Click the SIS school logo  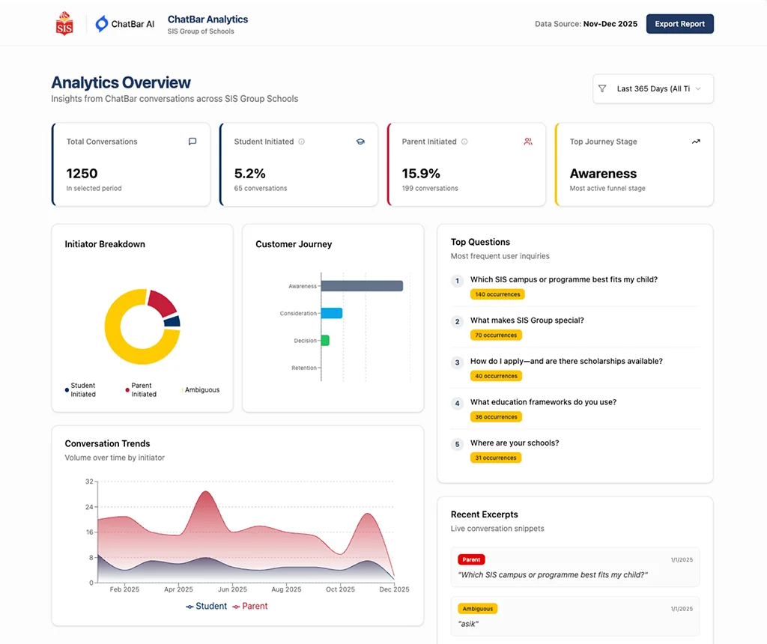coord(64,24)
